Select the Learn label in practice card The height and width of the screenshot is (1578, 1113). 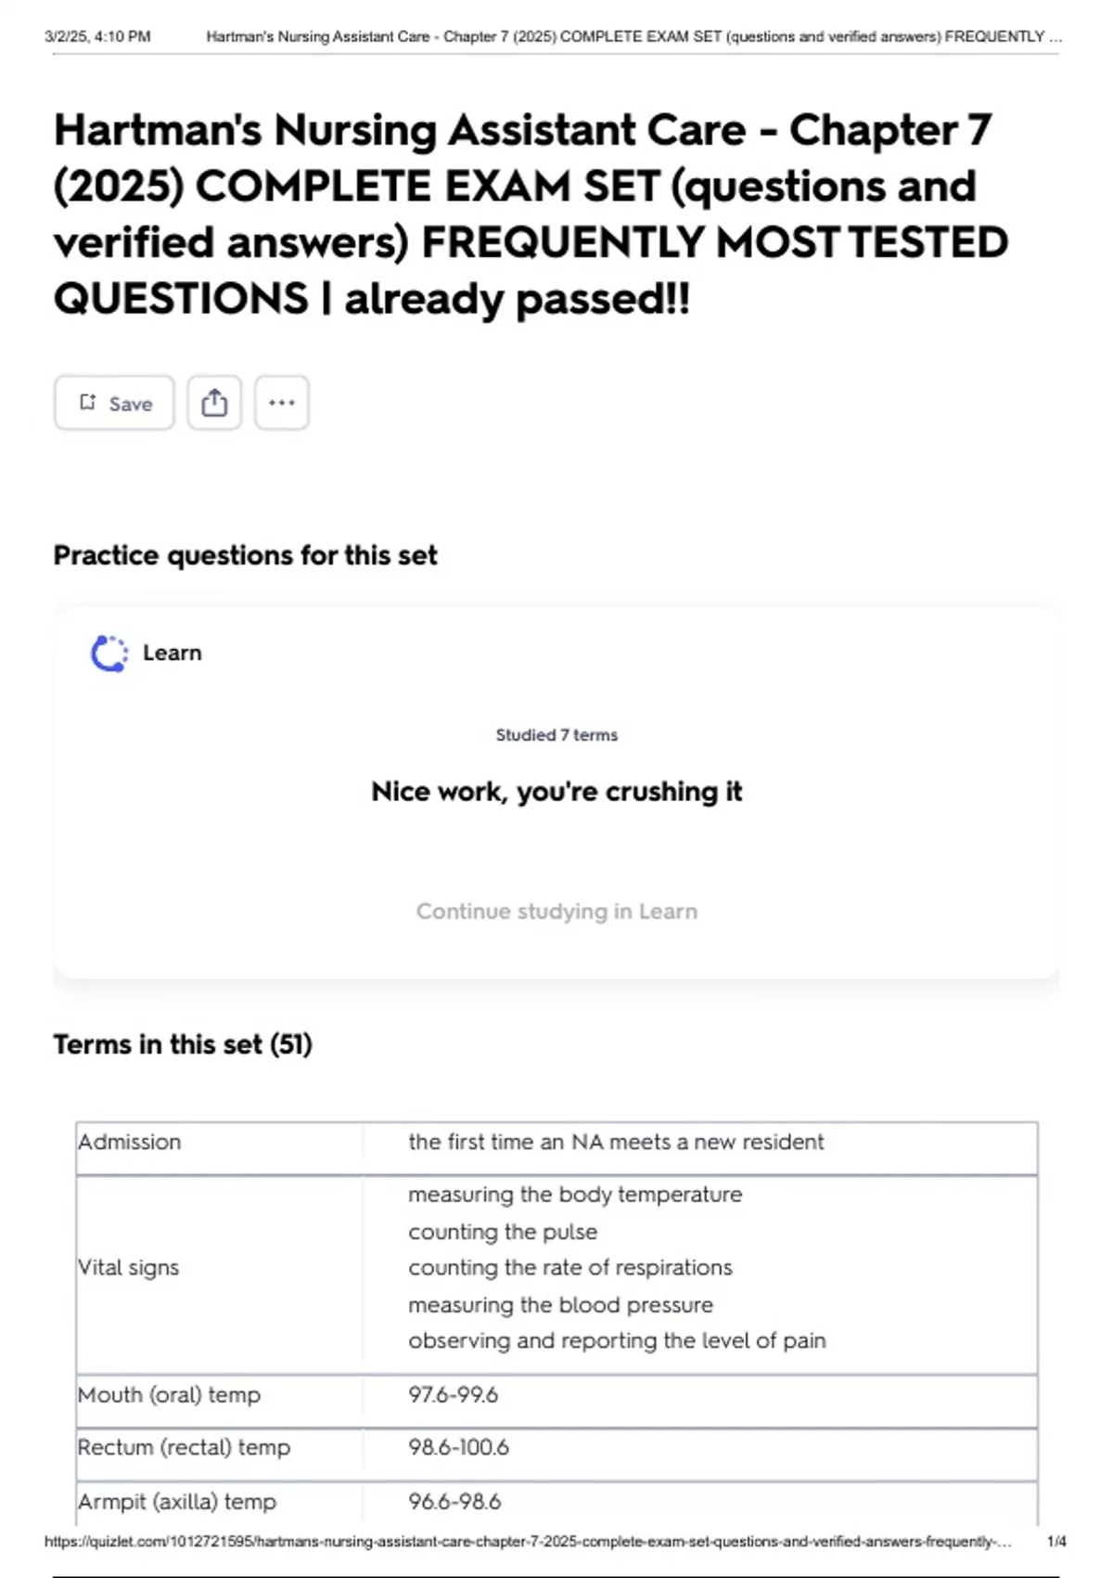coord(172,653)
